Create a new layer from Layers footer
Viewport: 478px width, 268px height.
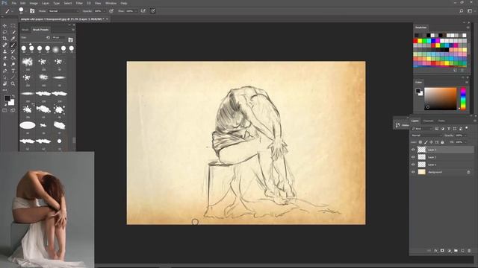(x=462, y=251)
